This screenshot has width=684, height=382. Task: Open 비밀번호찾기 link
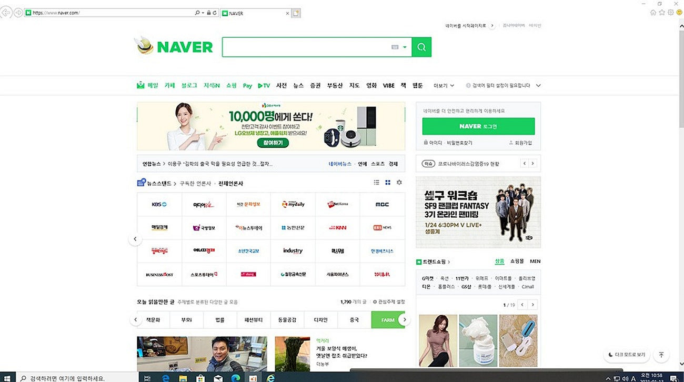459,143
